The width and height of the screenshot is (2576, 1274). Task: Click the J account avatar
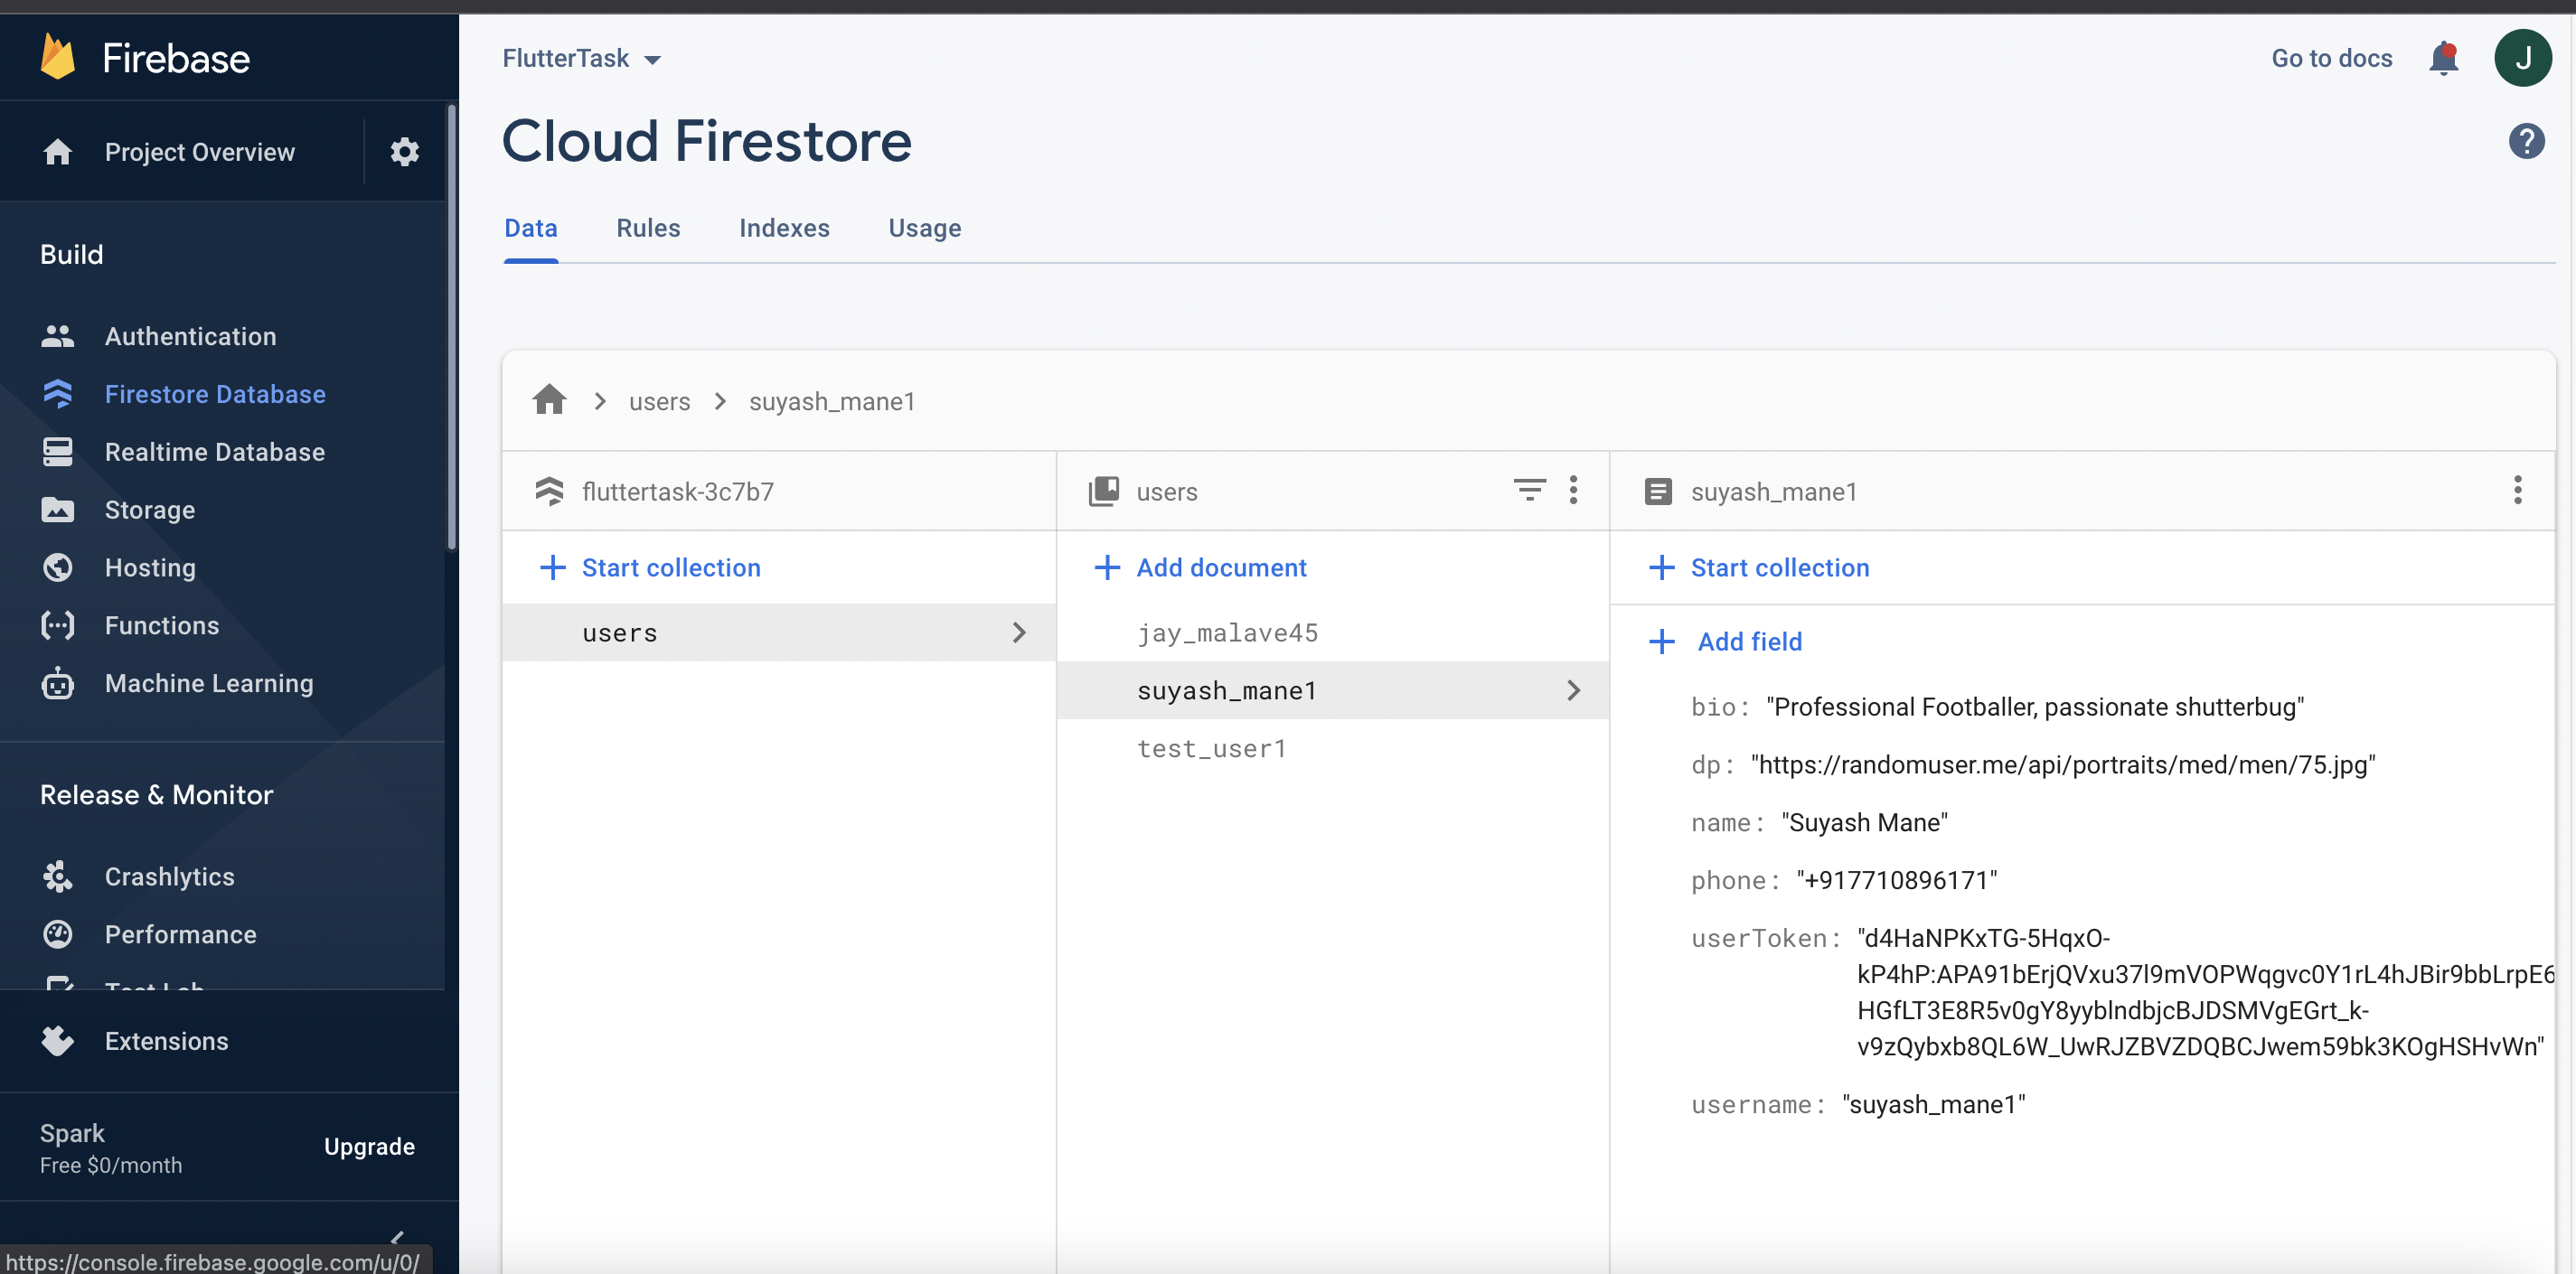(2522, 59)
